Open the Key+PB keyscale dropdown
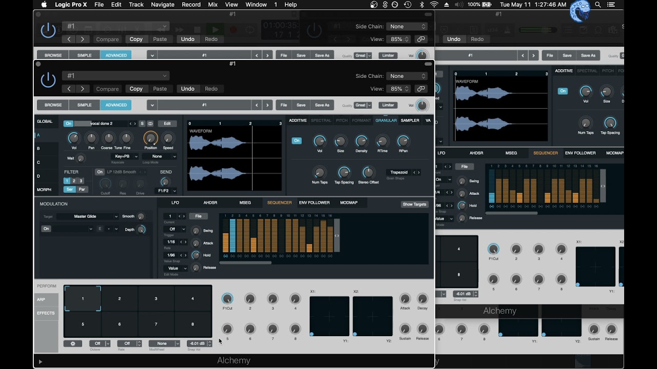The height and width of the screenshot is (369, 657). [x=124, y=156]
